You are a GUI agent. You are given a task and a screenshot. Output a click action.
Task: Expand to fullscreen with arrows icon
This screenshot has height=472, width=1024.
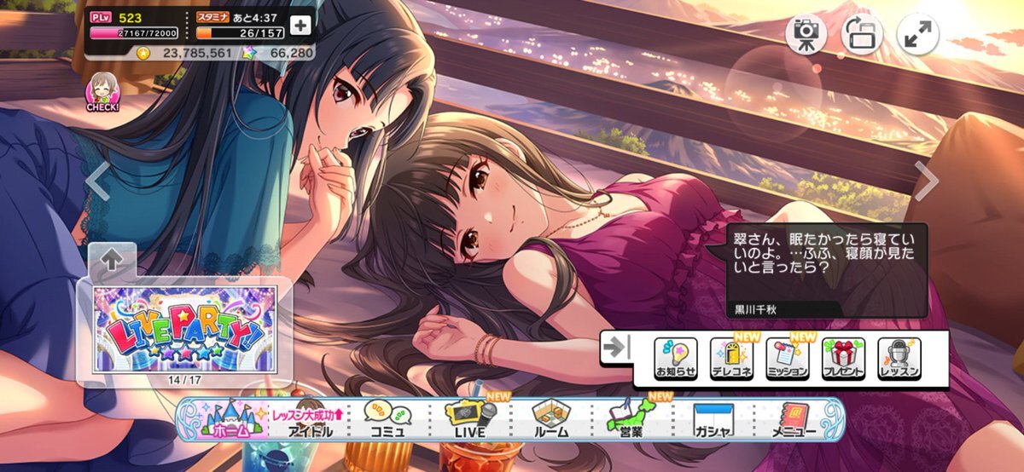pyautogui.click(x=918, y=33)
